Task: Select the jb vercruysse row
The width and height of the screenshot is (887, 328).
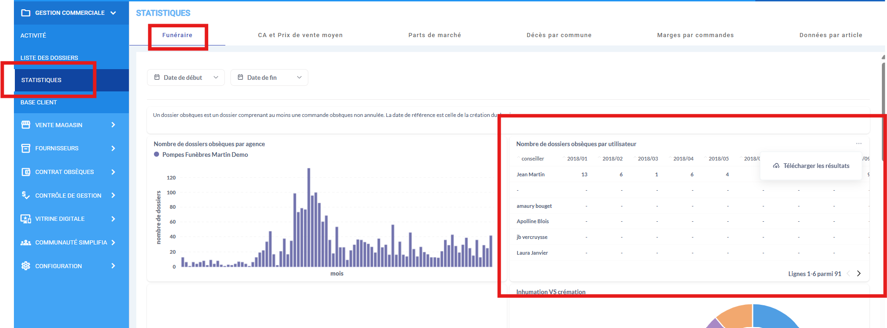Action: (x=532, y=237)
